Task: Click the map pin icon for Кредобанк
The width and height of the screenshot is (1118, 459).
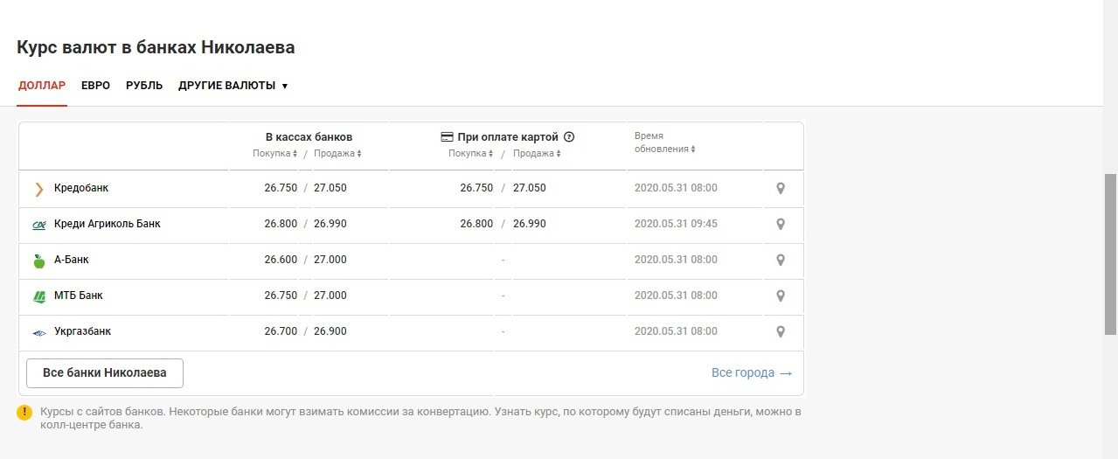Action: (x=781, y=188)
